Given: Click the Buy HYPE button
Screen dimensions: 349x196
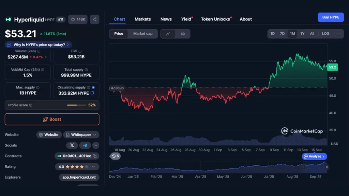Looking at the screenshot, I should point(331,17).
